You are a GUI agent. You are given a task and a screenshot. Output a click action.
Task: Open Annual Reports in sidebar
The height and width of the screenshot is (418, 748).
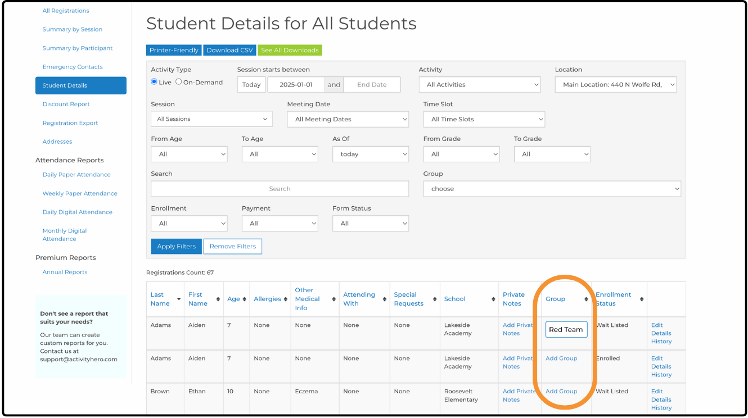point(65,272)
